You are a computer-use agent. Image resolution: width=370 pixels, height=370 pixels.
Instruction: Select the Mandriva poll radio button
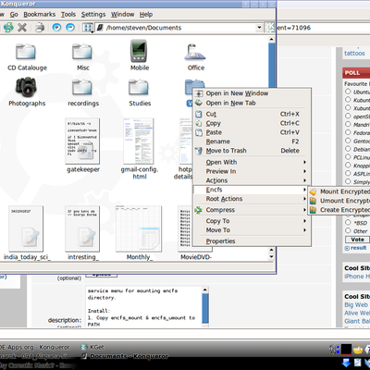pos(348,124)
